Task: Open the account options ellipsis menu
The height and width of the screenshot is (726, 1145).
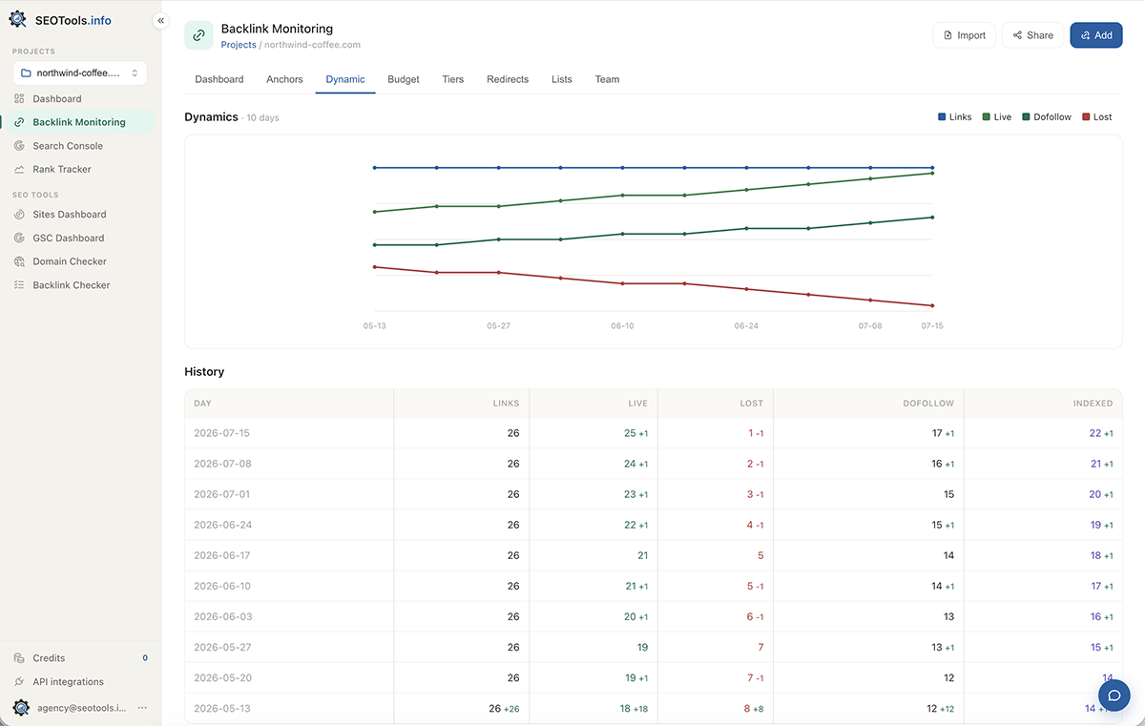Action: click(x=142, y=708)
